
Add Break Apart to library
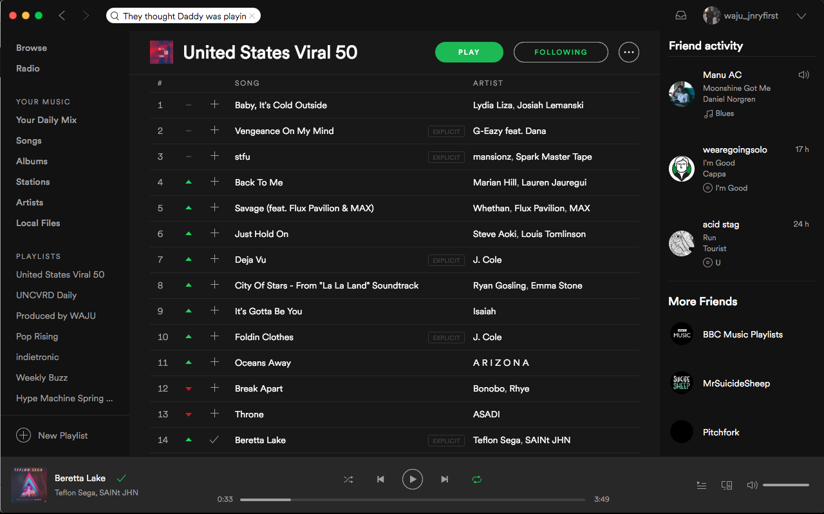[214, 388]
